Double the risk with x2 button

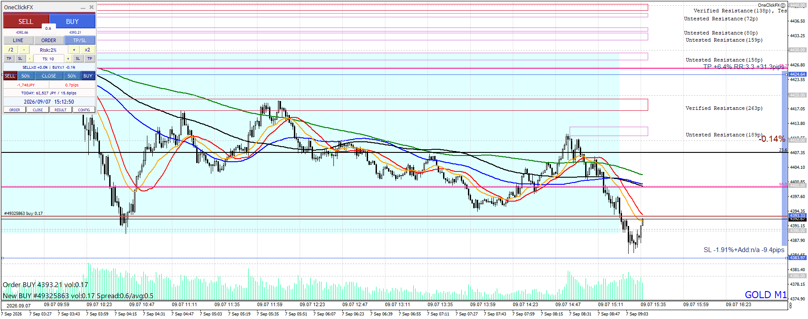tap(87, 50)
